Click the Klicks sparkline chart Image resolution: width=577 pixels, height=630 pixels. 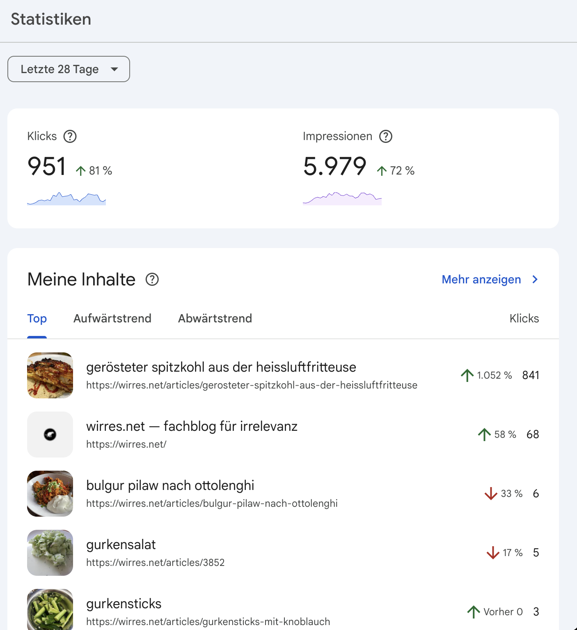(x=66, y=199)
